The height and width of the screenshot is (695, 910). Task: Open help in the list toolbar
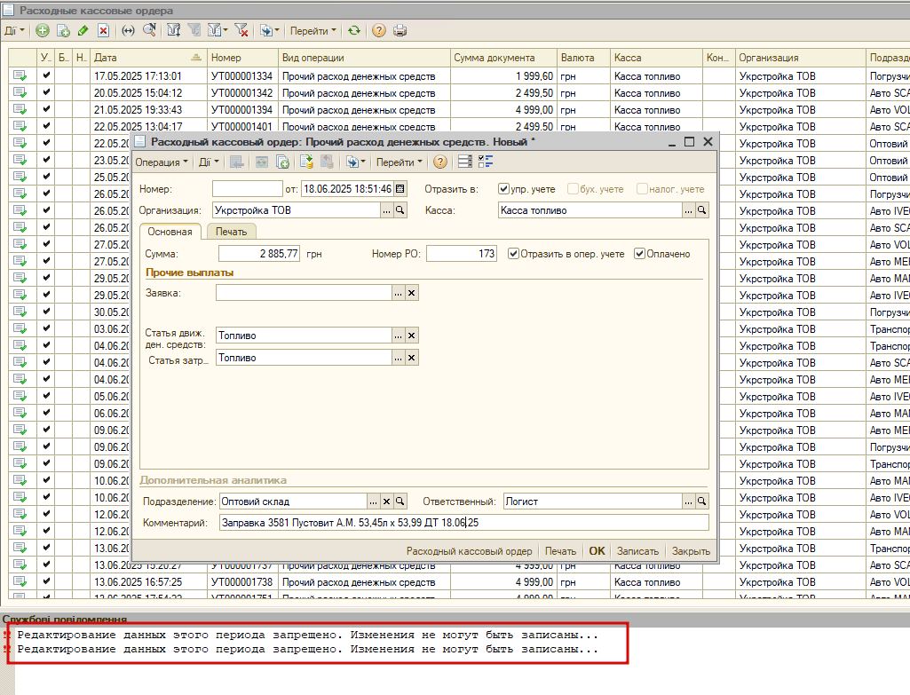click(x=379, y=31)
